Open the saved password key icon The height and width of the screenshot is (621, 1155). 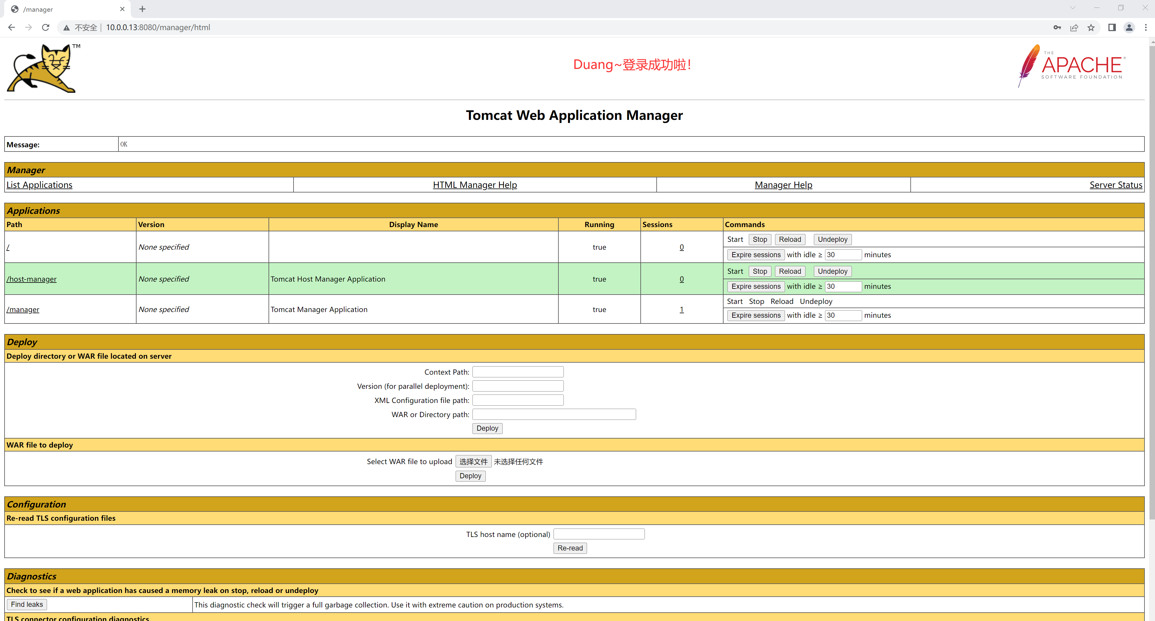click(x=1057, y=27)
